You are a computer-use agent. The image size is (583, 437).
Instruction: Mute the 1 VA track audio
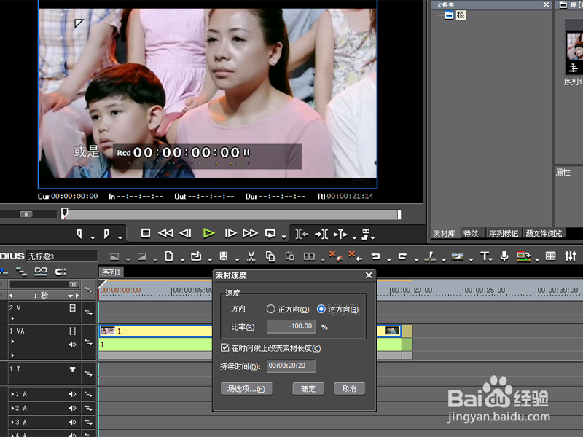coord(72,345)
